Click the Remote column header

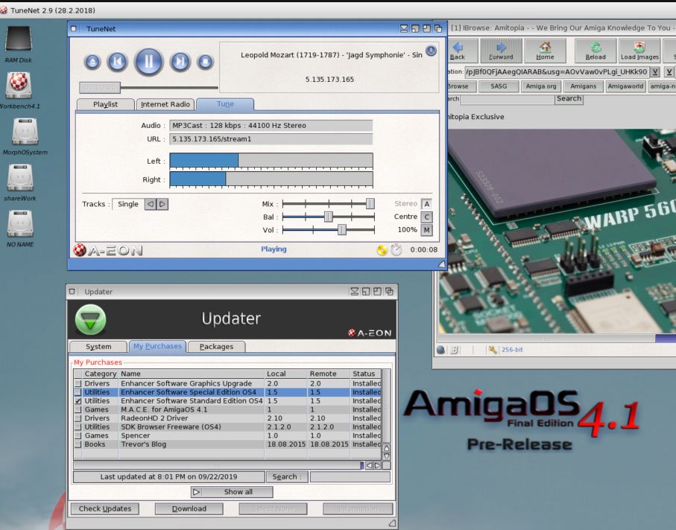[x=329, y=374]
